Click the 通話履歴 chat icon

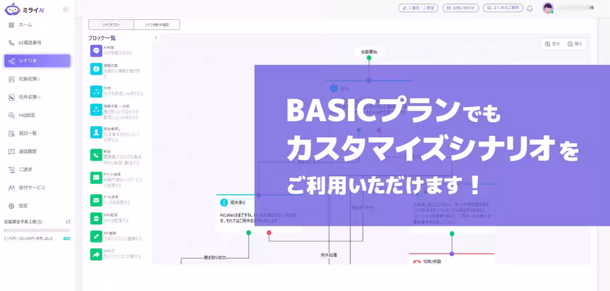coord(12,152)
